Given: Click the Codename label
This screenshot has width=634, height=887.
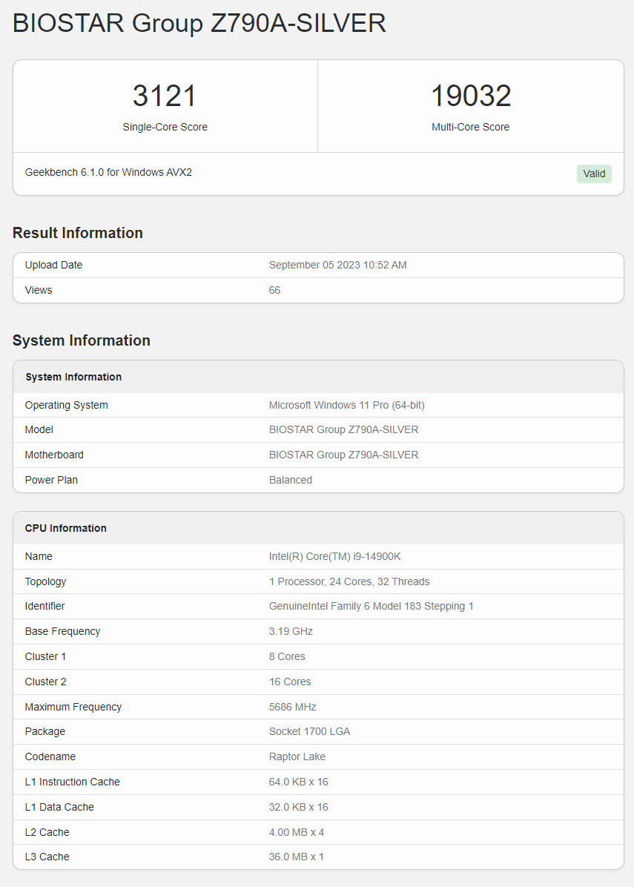Looking at the screenshot, I should tap(50, 757).
